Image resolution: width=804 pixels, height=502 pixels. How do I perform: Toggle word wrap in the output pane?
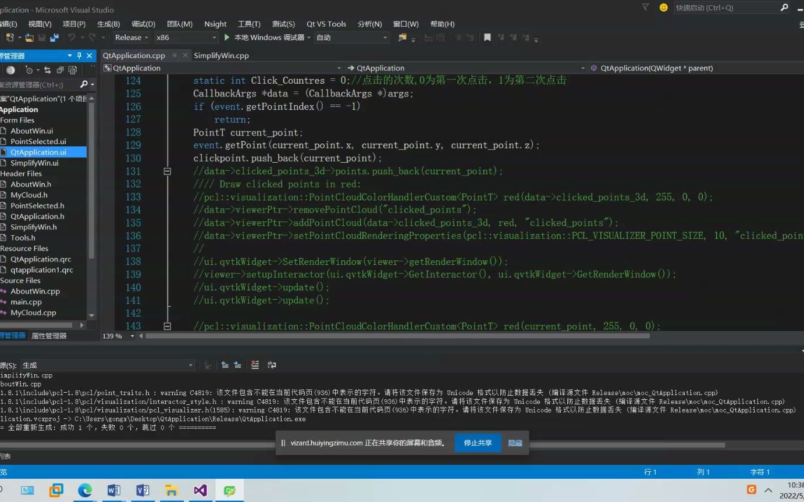tap(272, 365)
